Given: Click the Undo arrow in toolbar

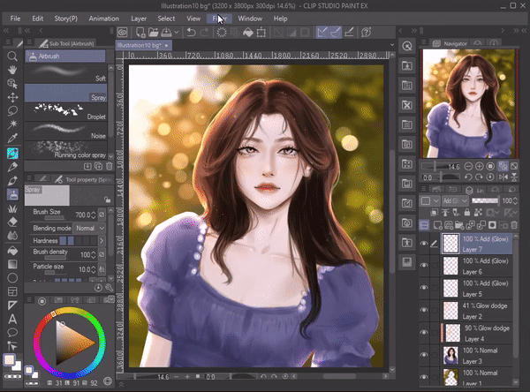Looking at the screenshot, I should 192,33.
